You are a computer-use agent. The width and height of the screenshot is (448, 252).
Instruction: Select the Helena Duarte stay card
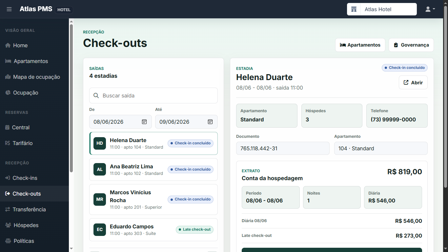(153, 143)
